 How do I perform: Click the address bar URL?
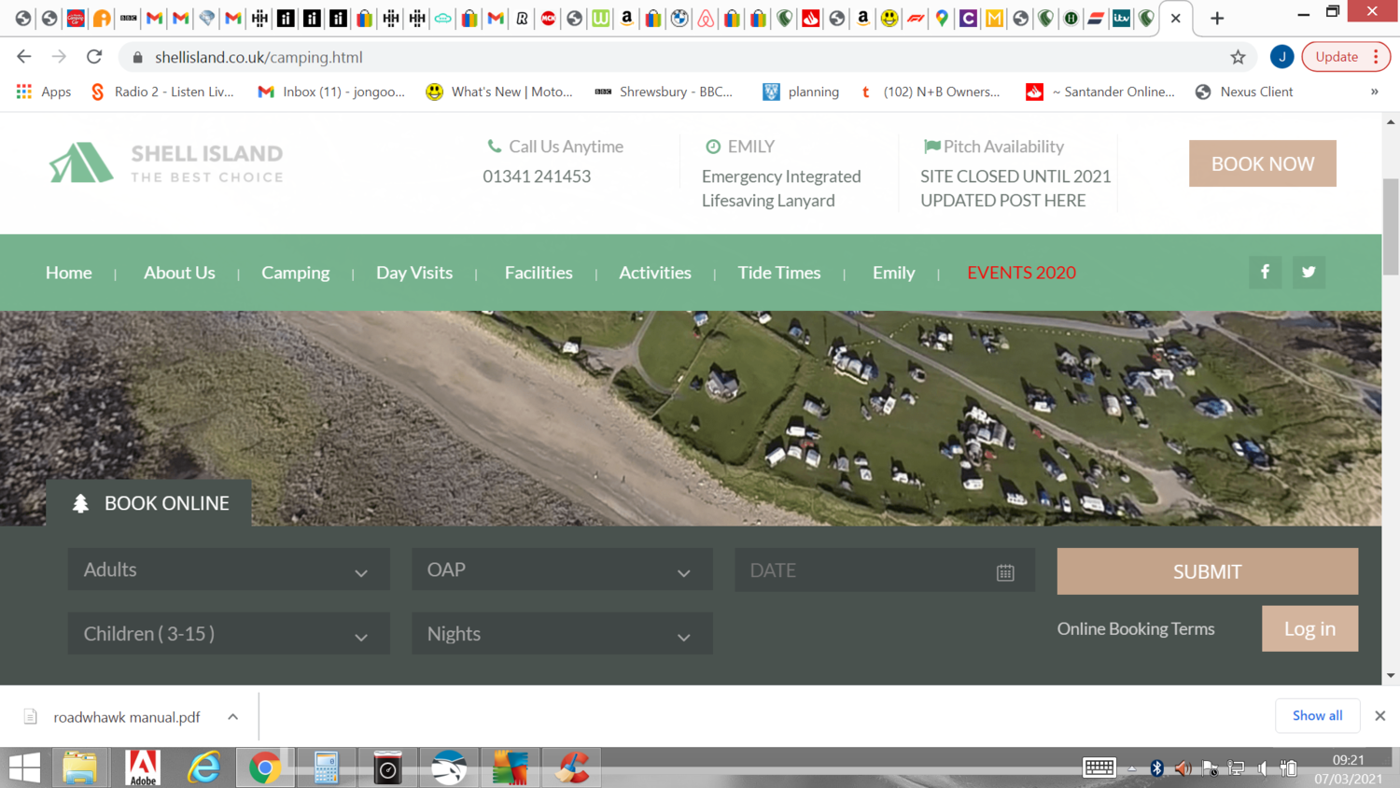click(x=259, y=57)
